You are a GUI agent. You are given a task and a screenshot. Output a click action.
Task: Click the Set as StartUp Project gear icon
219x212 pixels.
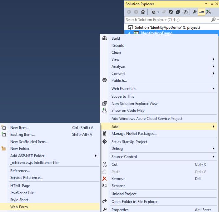(105, 141)
